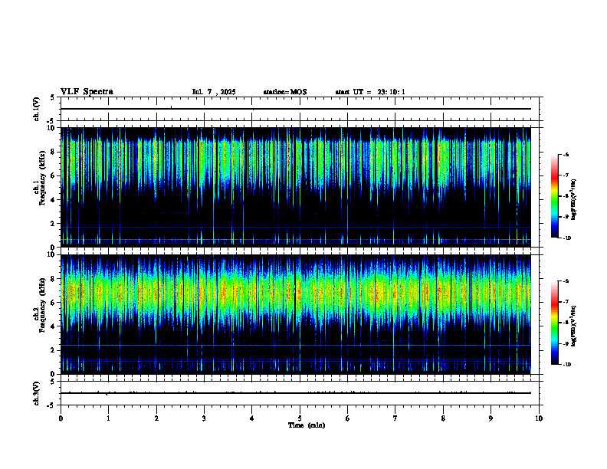
Task: Click time axis tick label "9"
Action: coord(491,418)
